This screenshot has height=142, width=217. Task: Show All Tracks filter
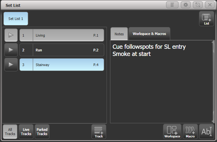pyautogui.click(x=10, y=132)
